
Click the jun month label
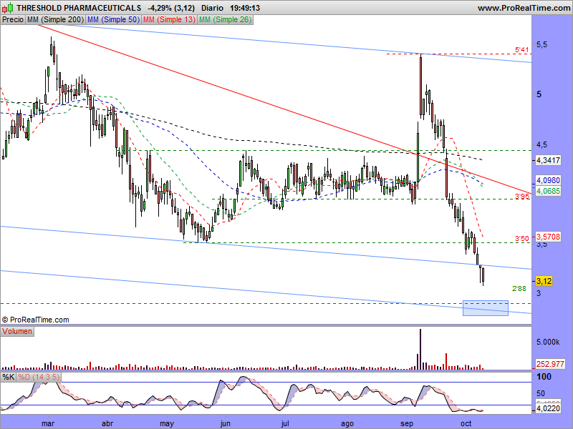tap(225, 423)
